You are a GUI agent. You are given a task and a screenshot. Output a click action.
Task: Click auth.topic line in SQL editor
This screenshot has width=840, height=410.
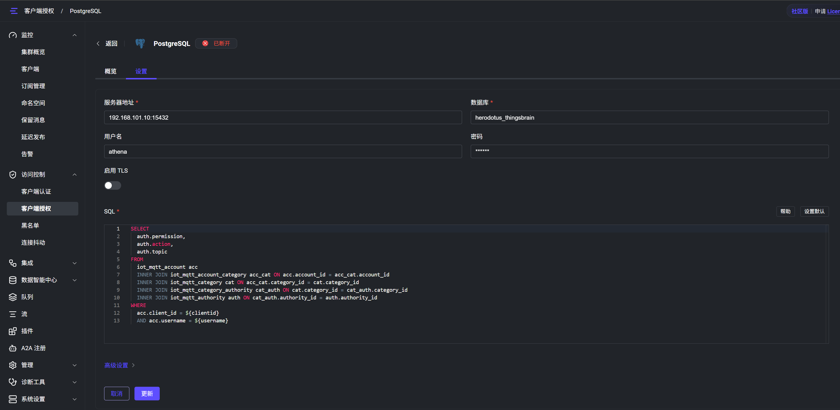click(152, 252)
